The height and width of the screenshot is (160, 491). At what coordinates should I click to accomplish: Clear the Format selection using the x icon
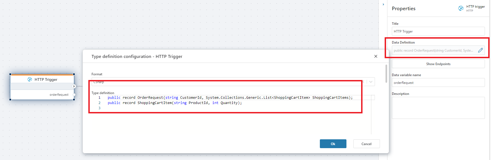[363, 82]
